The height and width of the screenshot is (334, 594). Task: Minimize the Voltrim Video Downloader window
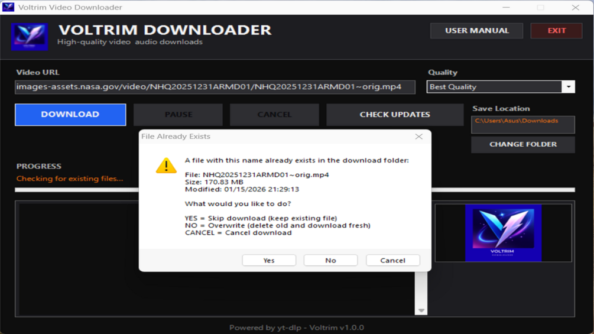click(506, 7)
